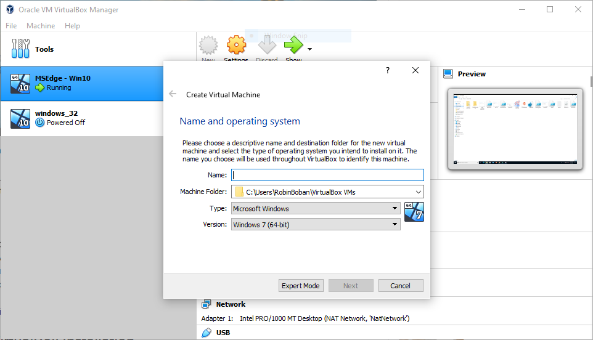This screenshot has width=593, height=340.
Task: Click the back arrow in the wizard
Action: [173, 94]
